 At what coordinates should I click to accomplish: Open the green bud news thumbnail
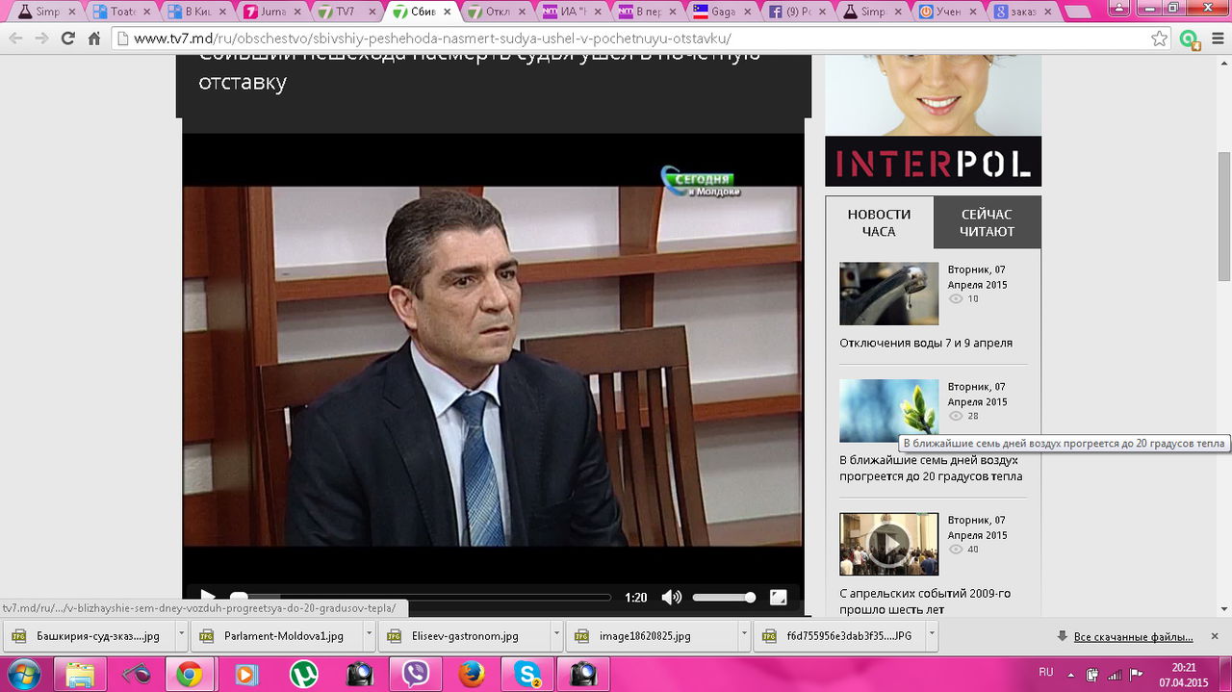[x=888, y=411]
